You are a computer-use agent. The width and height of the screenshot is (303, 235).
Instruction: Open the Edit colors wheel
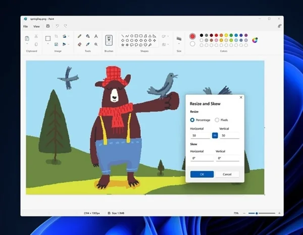[255, 40]
